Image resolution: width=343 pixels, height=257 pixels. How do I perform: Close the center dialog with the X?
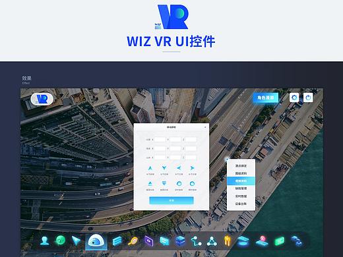click(205, 127)
